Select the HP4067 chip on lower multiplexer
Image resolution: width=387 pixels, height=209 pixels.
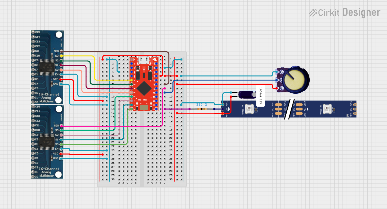(47, 142)
